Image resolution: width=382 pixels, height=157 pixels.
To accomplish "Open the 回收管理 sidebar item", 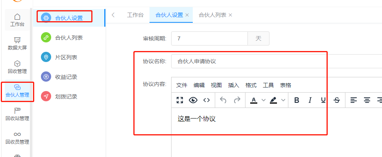I will coord(17,67).
